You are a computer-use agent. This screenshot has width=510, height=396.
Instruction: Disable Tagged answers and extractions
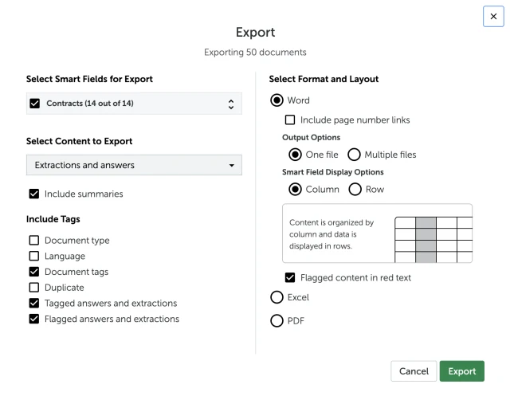point(33,303)
